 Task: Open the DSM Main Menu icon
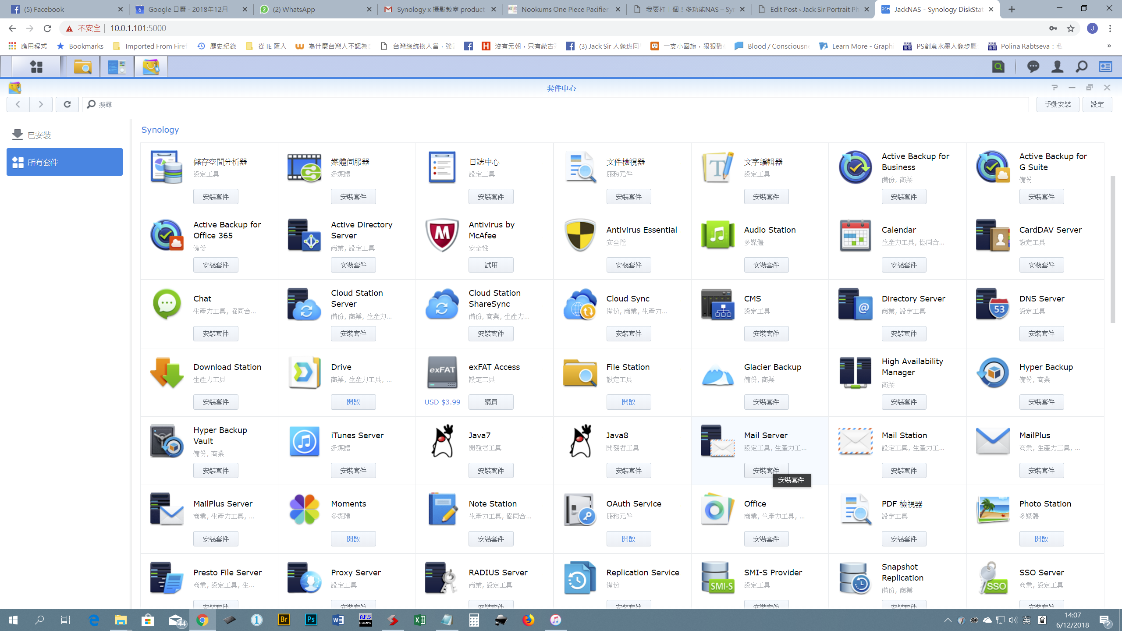click(36, 67)
